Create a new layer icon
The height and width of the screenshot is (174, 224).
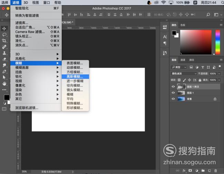209,171
